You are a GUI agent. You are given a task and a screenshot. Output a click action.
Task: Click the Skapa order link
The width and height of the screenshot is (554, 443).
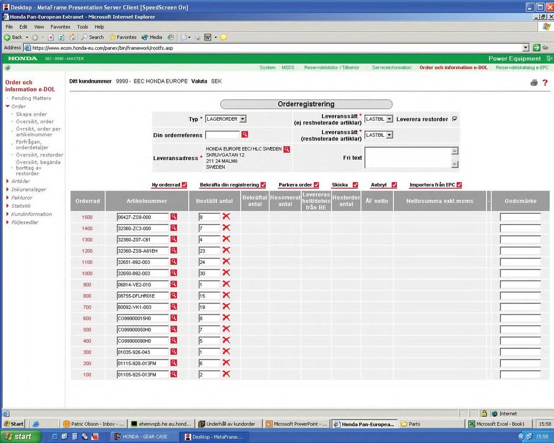click(31, 114)
